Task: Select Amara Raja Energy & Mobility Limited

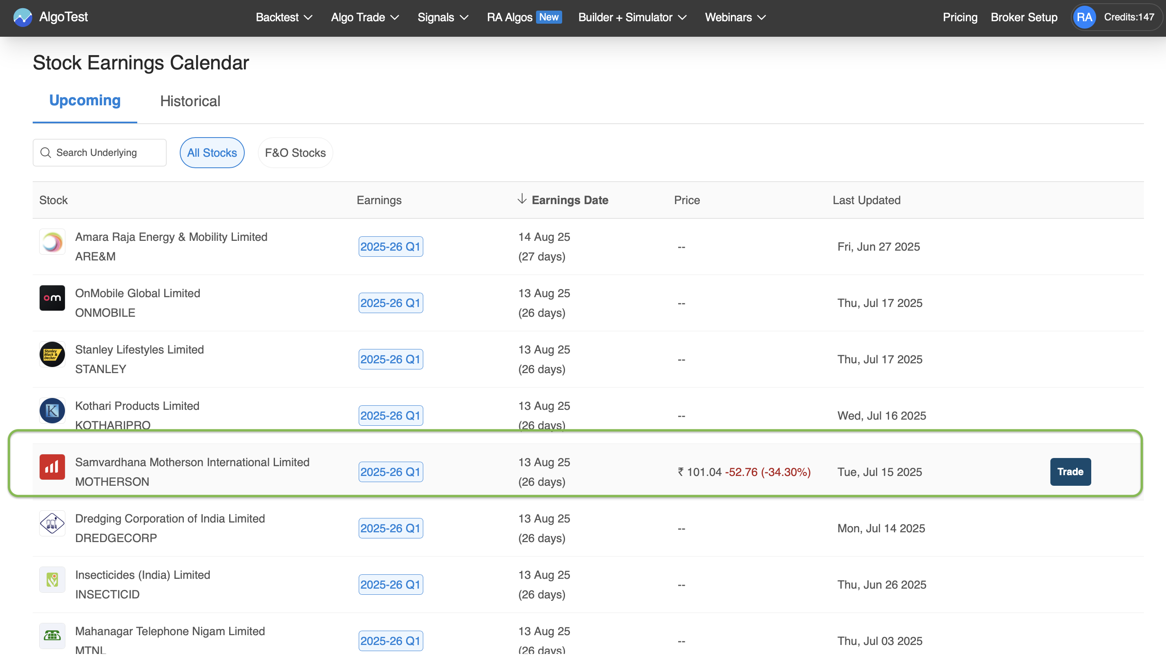Action: 171,237
